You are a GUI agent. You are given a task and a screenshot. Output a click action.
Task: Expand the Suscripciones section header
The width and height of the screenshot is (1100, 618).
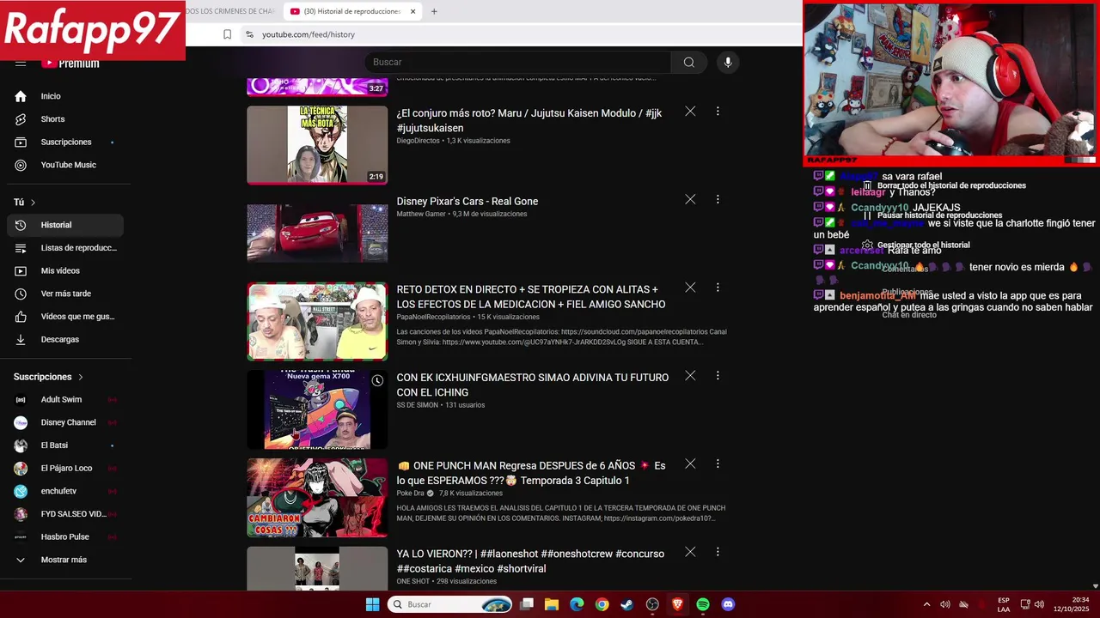(49, 377)
